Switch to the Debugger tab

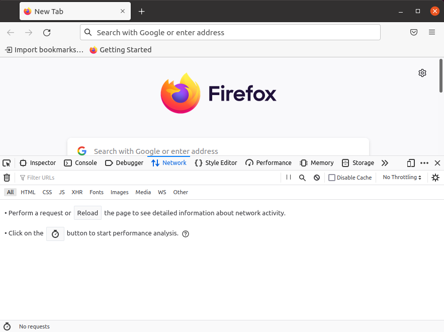(124, 163)
